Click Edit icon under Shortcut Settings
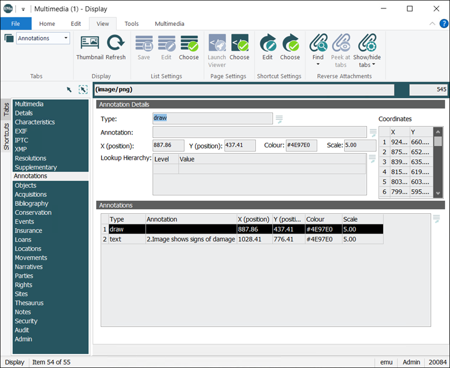This screenshot has width=450, height=368. [267, 43]
